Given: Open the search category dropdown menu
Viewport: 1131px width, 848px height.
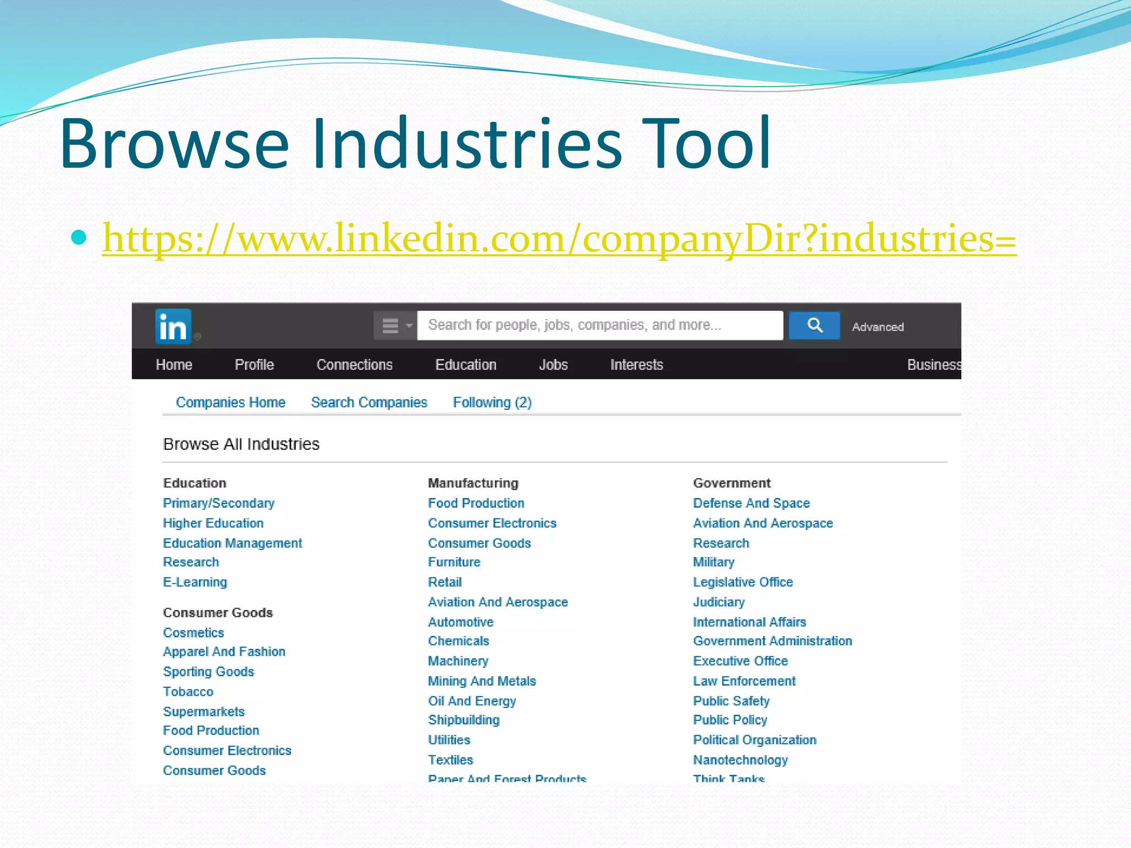Looking at the screenshot, I should click(x=395, y=325).
